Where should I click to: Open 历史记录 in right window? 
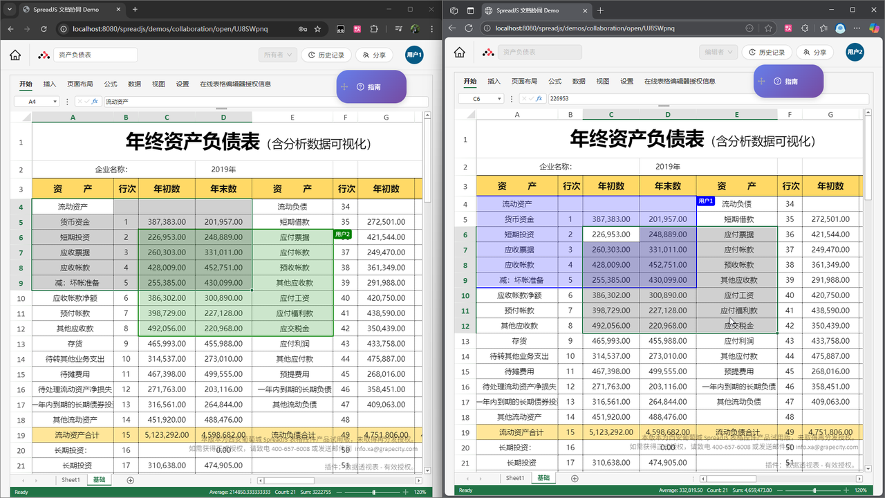(767, 53)
